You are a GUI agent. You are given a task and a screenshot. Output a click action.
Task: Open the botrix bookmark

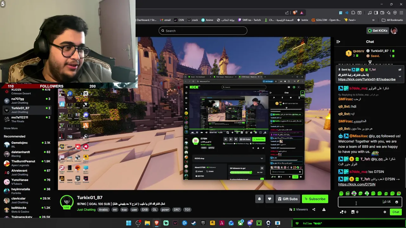[302, 20]
